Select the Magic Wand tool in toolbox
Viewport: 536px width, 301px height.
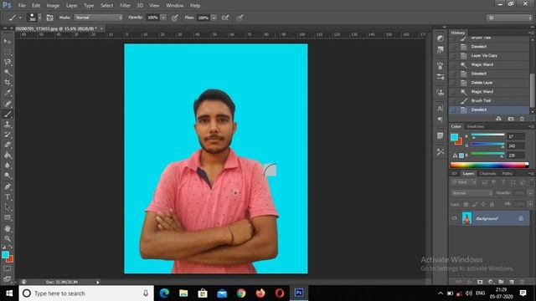[8, 73]
